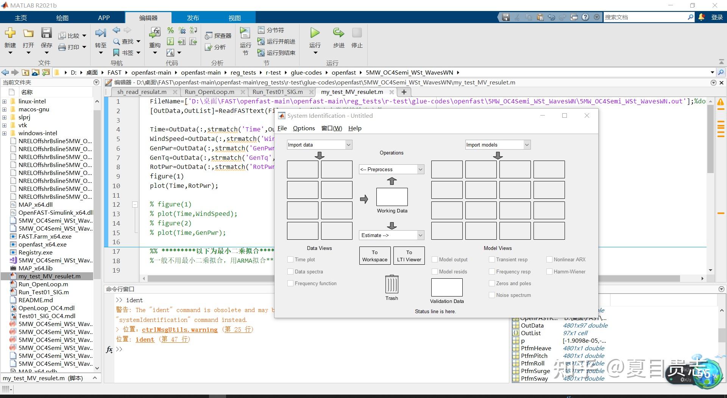
Task: Enable the Time plot checkbox
Action: pos(291,259)
